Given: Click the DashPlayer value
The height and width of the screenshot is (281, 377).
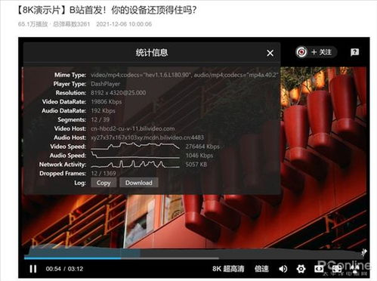Looking at the screenshot, I should pyautogui.click(x=106, y=84).
